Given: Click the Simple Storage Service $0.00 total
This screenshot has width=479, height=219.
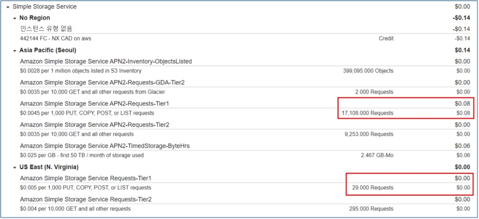Looking at the screenshot, I should (462, 7).
